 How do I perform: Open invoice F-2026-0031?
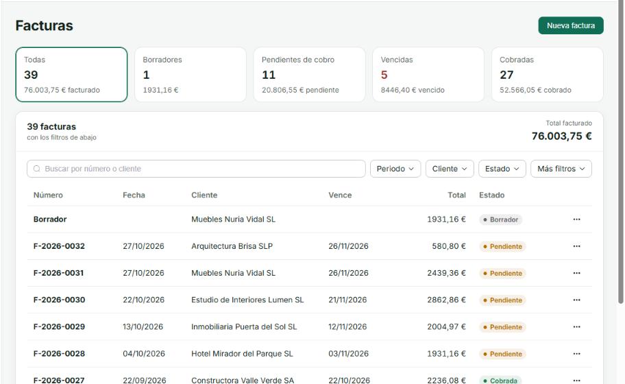[59, 273]
